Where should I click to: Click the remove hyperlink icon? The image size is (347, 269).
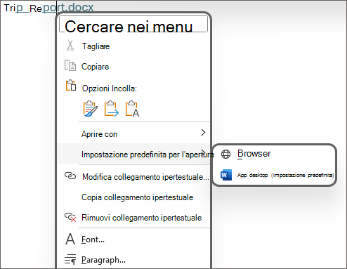[x=70, y=217]
